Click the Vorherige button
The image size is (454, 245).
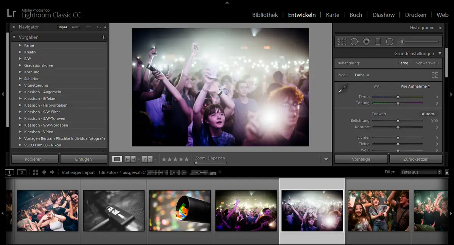pos(361,159)
